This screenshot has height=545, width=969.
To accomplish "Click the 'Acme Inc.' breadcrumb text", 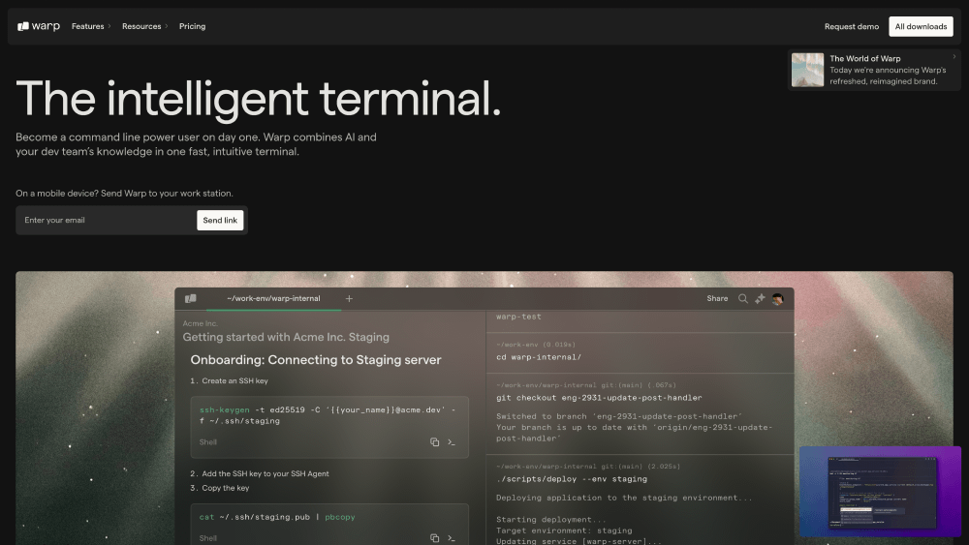I will pos(200,323).
